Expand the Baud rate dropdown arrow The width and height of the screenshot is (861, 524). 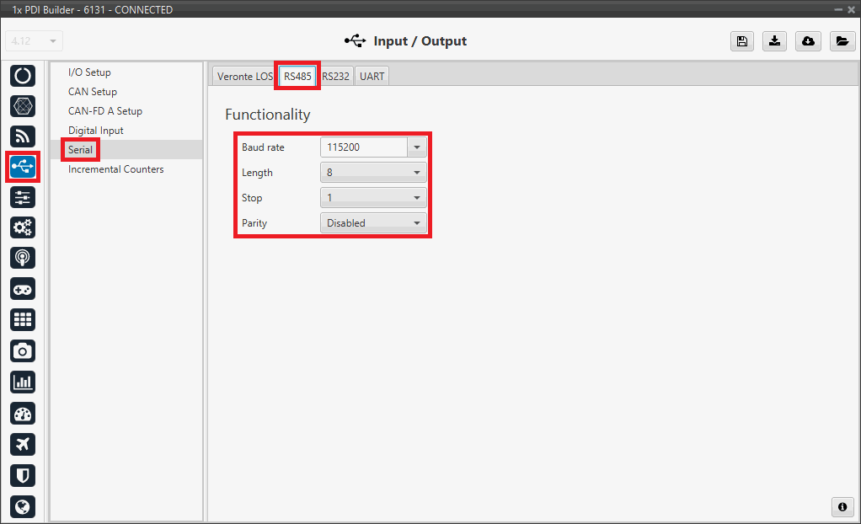[x=417, y=147]
